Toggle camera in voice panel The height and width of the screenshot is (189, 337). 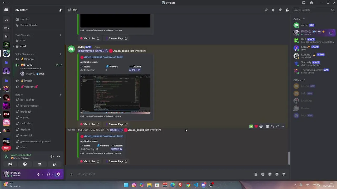pos(10,164)
